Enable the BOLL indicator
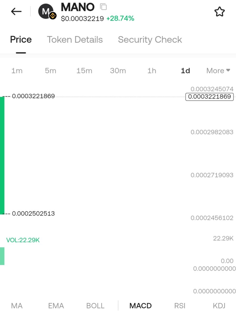The height and width of the screenshot is (317, 236). click(x=95, y=306)
